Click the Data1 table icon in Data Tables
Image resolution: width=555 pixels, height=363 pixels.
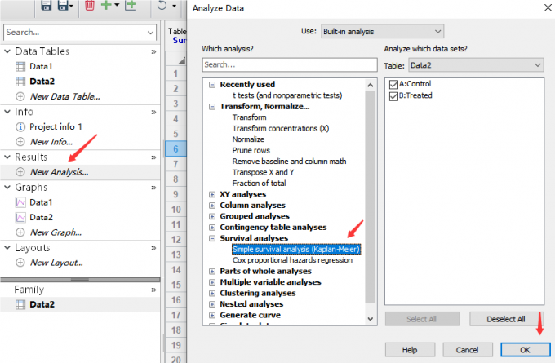click(x=20, y=67)
